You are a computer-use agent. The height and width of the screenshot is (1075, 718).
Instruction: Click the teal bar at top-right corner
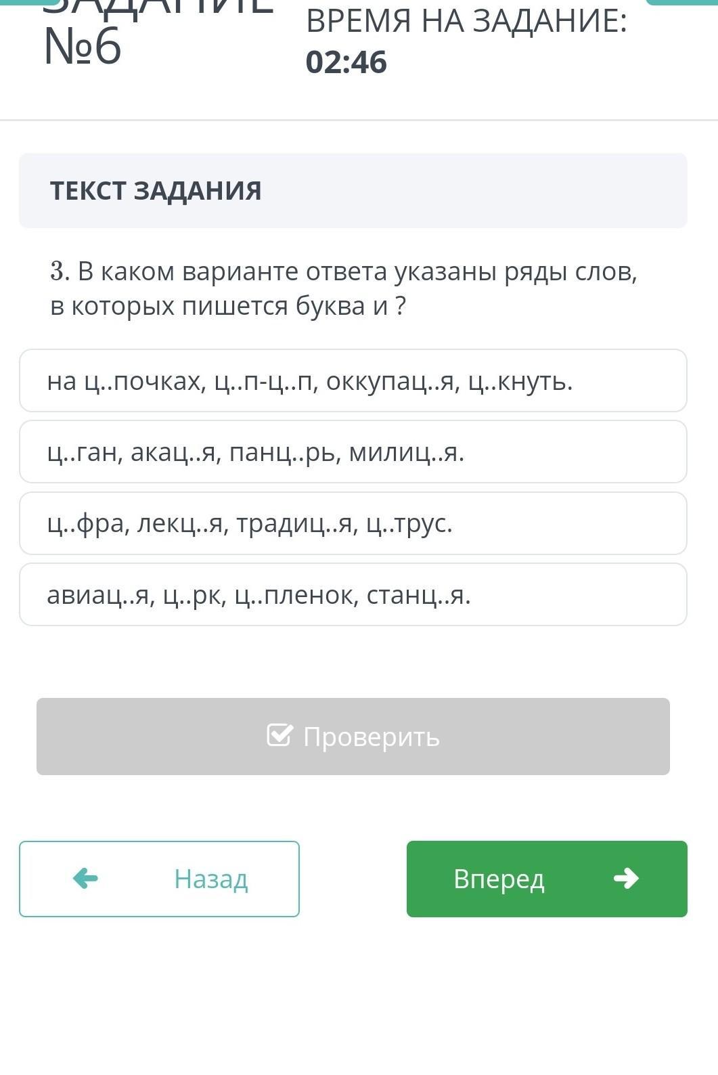(681, 2)
